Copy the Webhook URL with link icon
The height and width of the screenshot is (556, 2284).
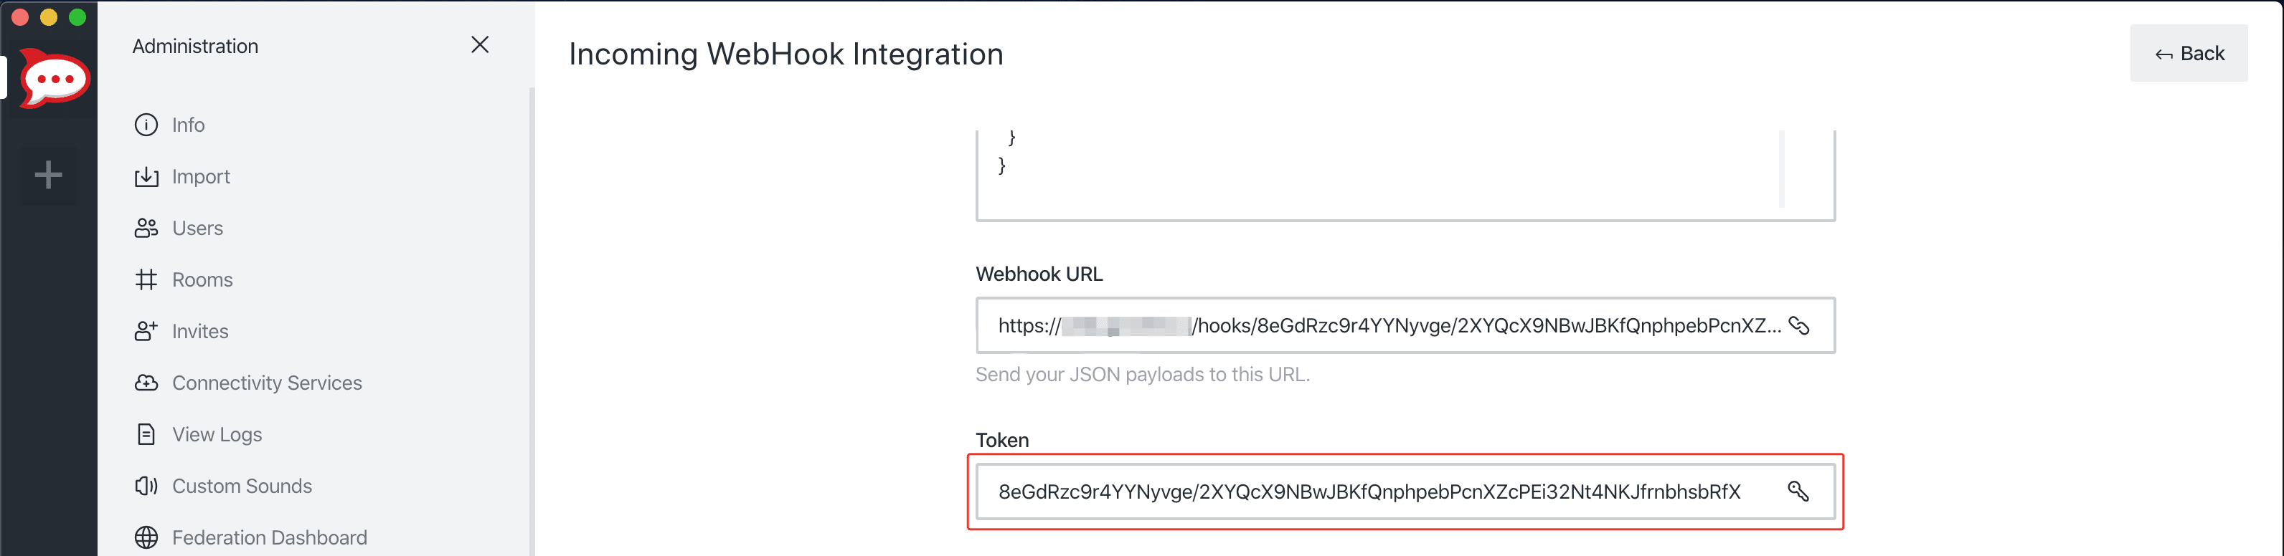(1799, 326)
